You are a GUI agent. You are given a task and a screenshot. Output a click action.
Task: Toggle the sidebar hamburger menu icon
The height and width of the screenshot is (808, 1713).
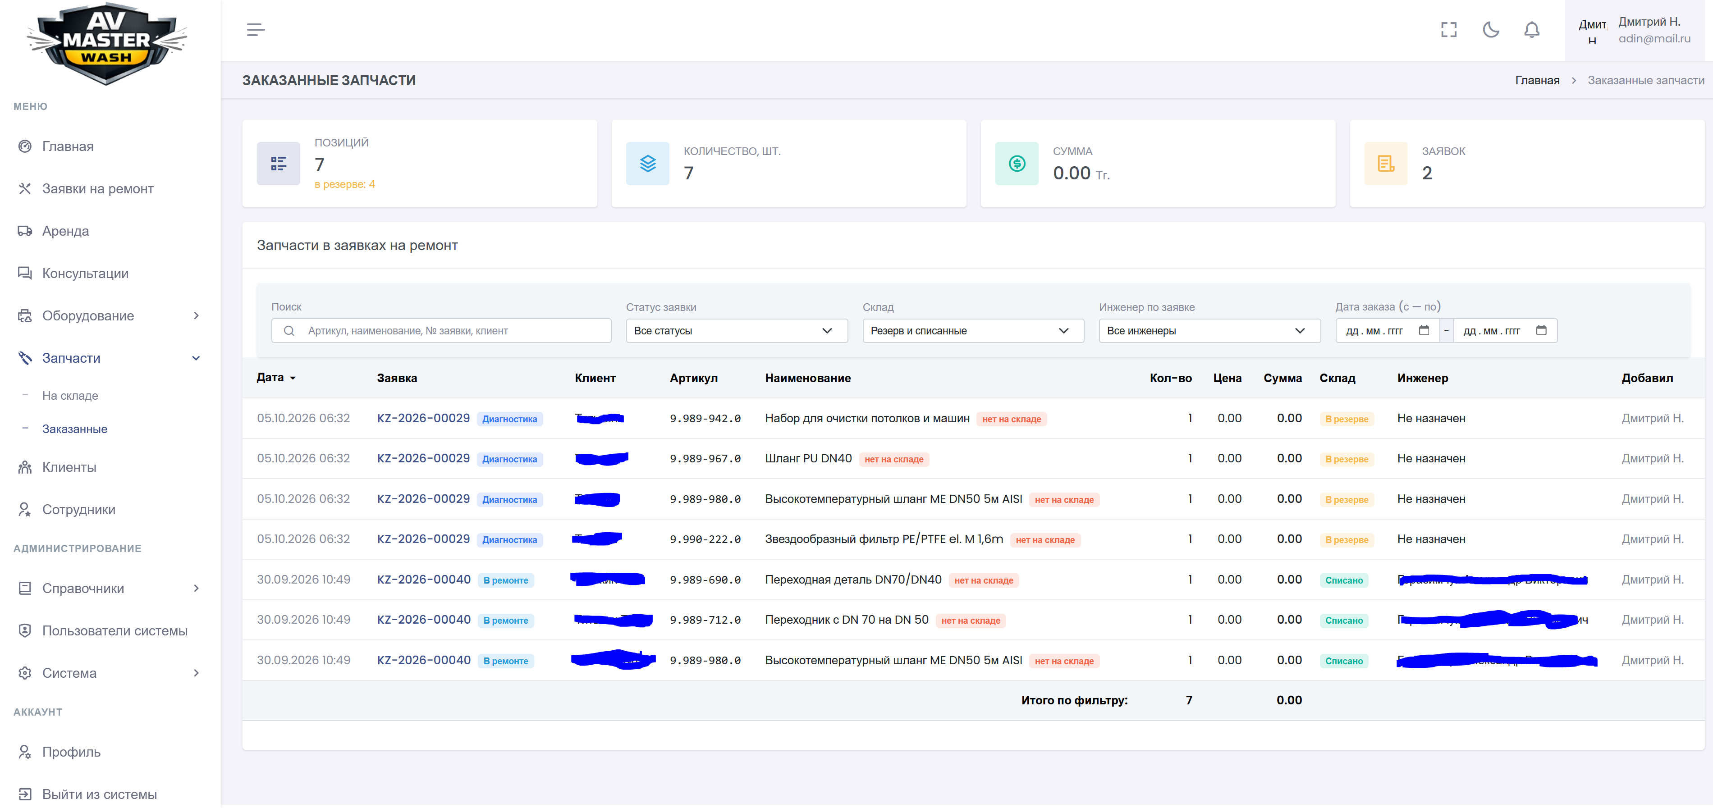click(x=256, y=29)
